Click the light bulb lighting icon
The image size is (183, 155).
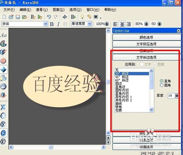[x=82, y=17]
